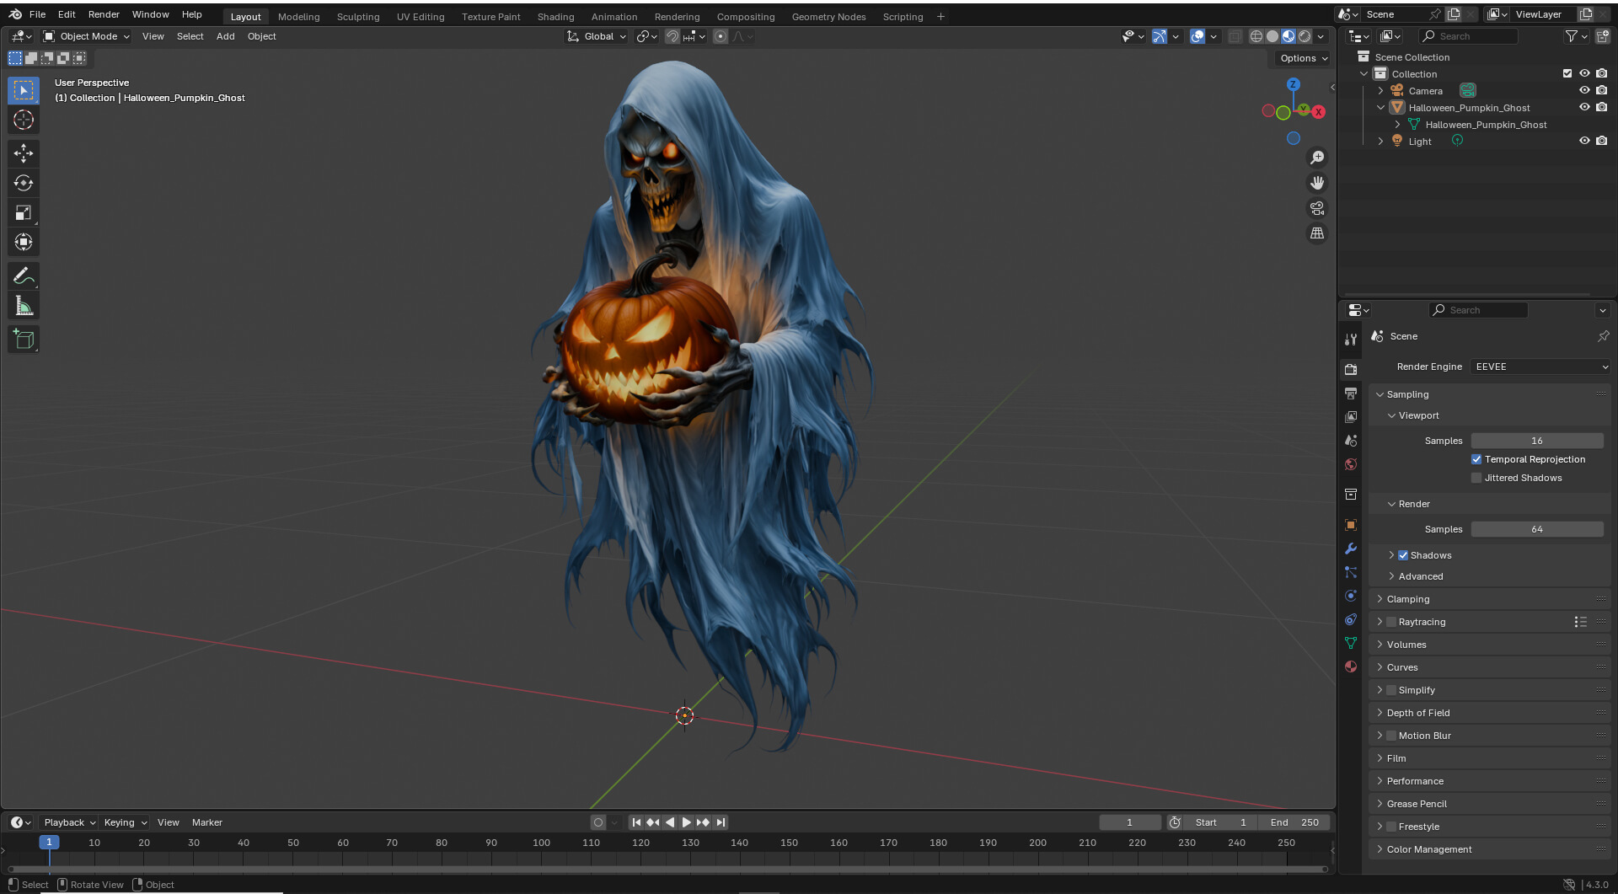Image resolution: width=1618 pixels, height=894 pixels.
Task: Open the World properties tab
Action: point(1351,464)
